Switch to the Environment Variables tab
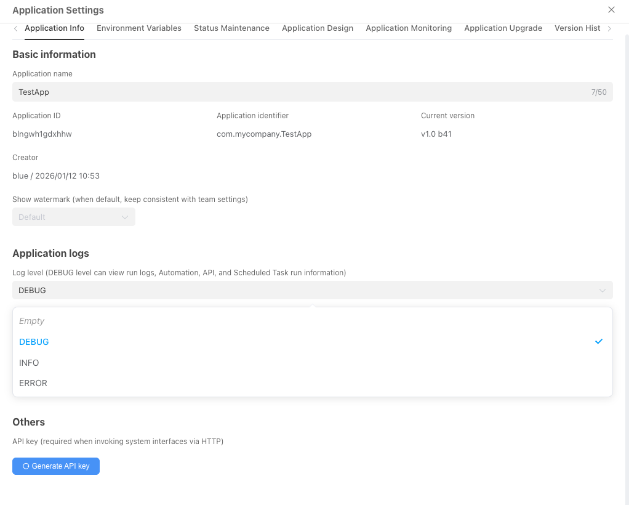This screenshot has width=629, height=505. 138,28
